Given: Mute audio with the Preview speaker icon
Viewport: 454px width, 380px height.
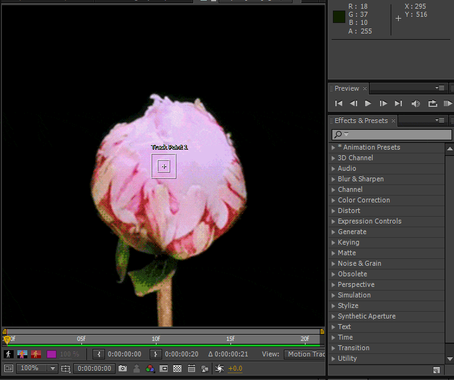Looking at the screenshot, I should tap(415, 104).
